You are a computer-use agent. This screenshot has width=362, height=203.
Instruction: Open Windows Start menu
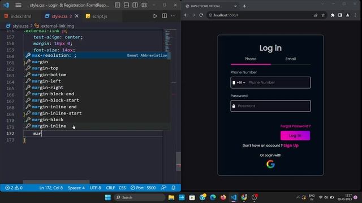[x=108, y=197]
